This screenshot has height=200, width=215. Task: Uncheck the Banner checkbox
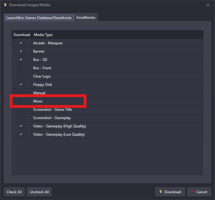click(21, 51)
